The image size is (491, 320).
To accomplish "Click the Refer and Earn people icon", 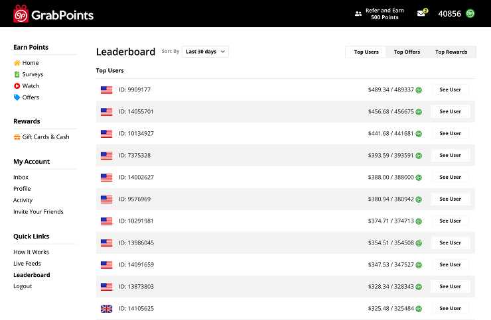I will click(x=358, y=13).
